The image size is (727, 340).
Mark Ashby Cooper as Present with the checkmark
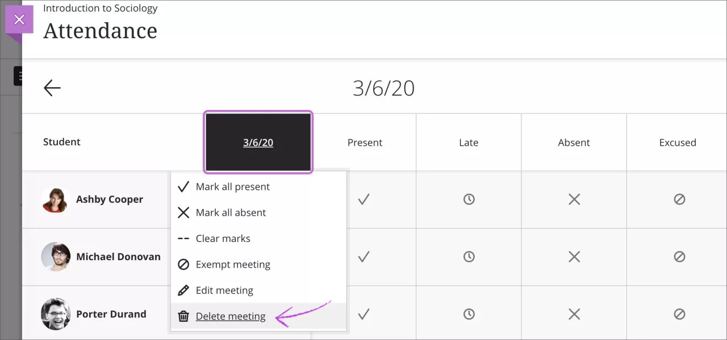pos(364,199)
